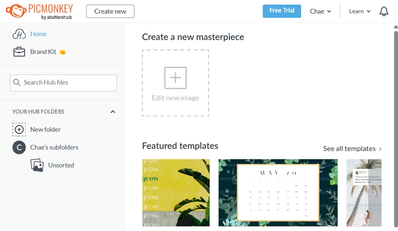The width and height of the screenshot is (398, 231).
Task: Open the Brand Kit briefcase icon
Action: 19,52
